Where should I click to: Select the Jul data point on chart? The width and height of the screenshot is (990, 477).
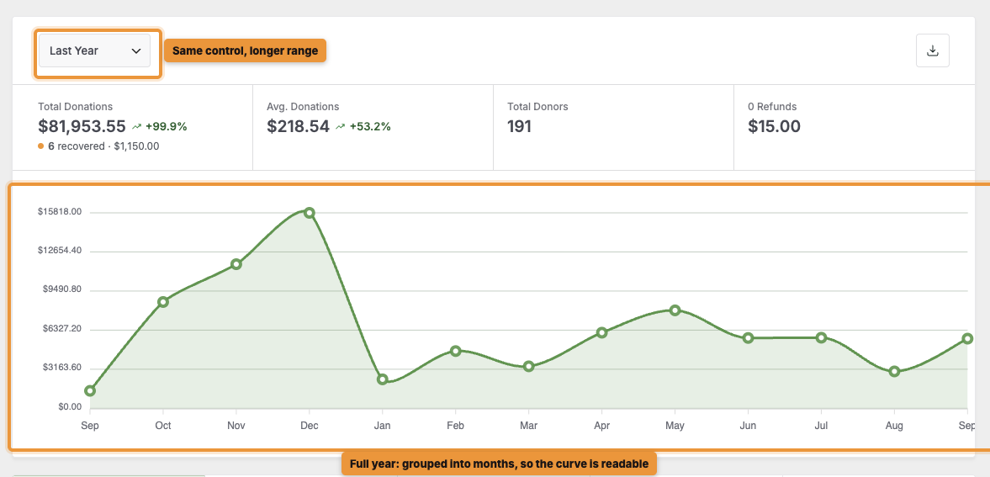[822, 338]
